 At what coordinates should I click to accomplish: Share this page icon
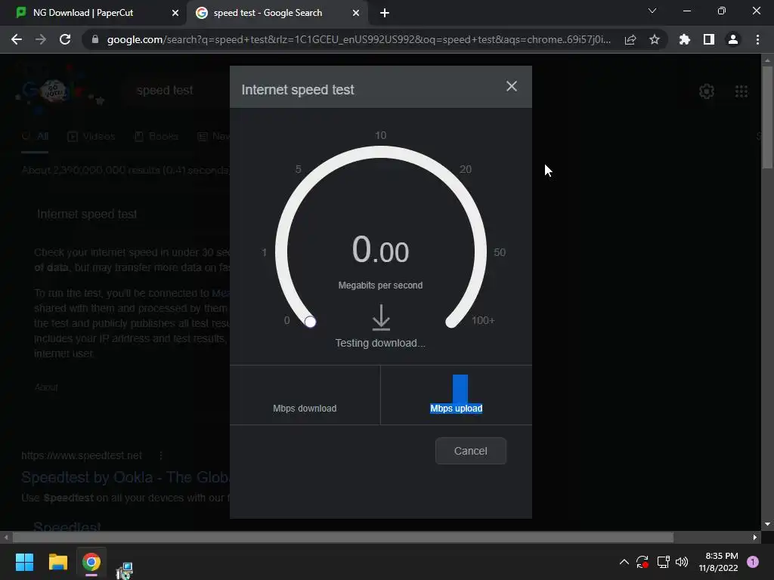point(630,39)
